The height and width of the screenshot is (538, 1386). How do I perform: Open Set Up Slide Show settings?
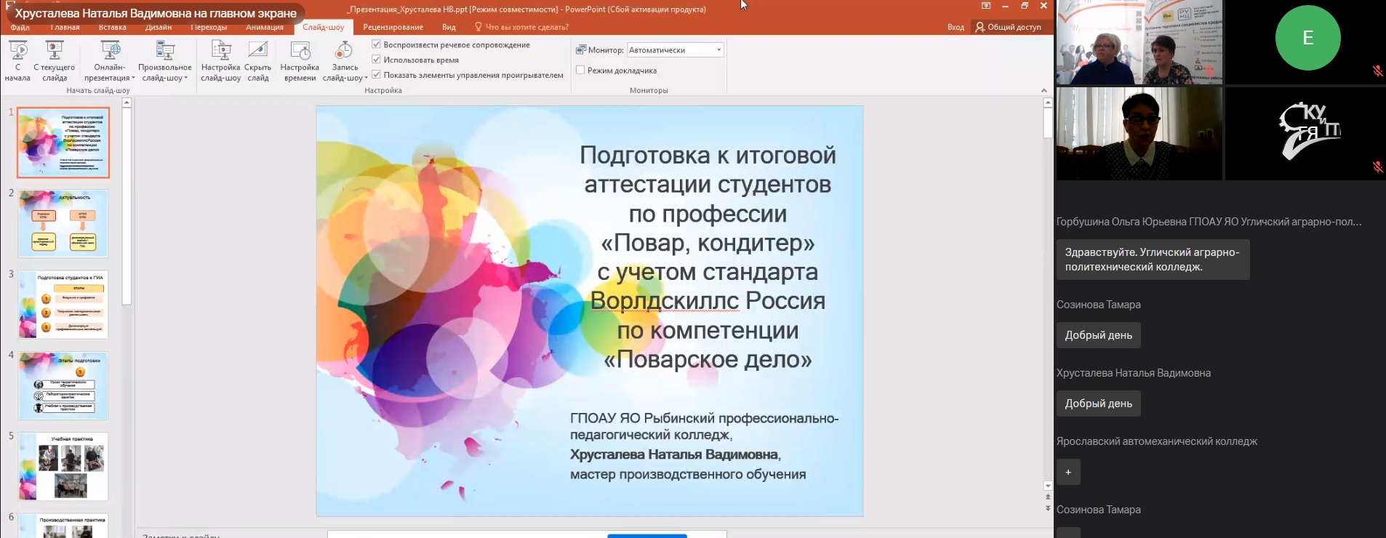220,60
